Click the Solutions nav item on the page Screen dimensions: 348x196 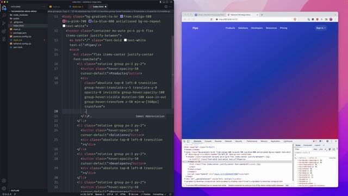tap(243, 28)
